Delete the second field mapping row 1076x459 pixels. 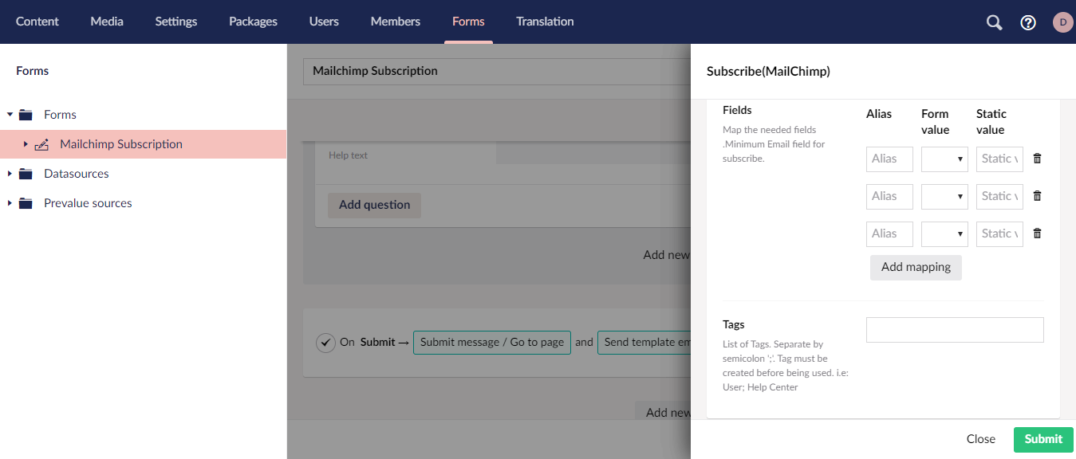1037,196
